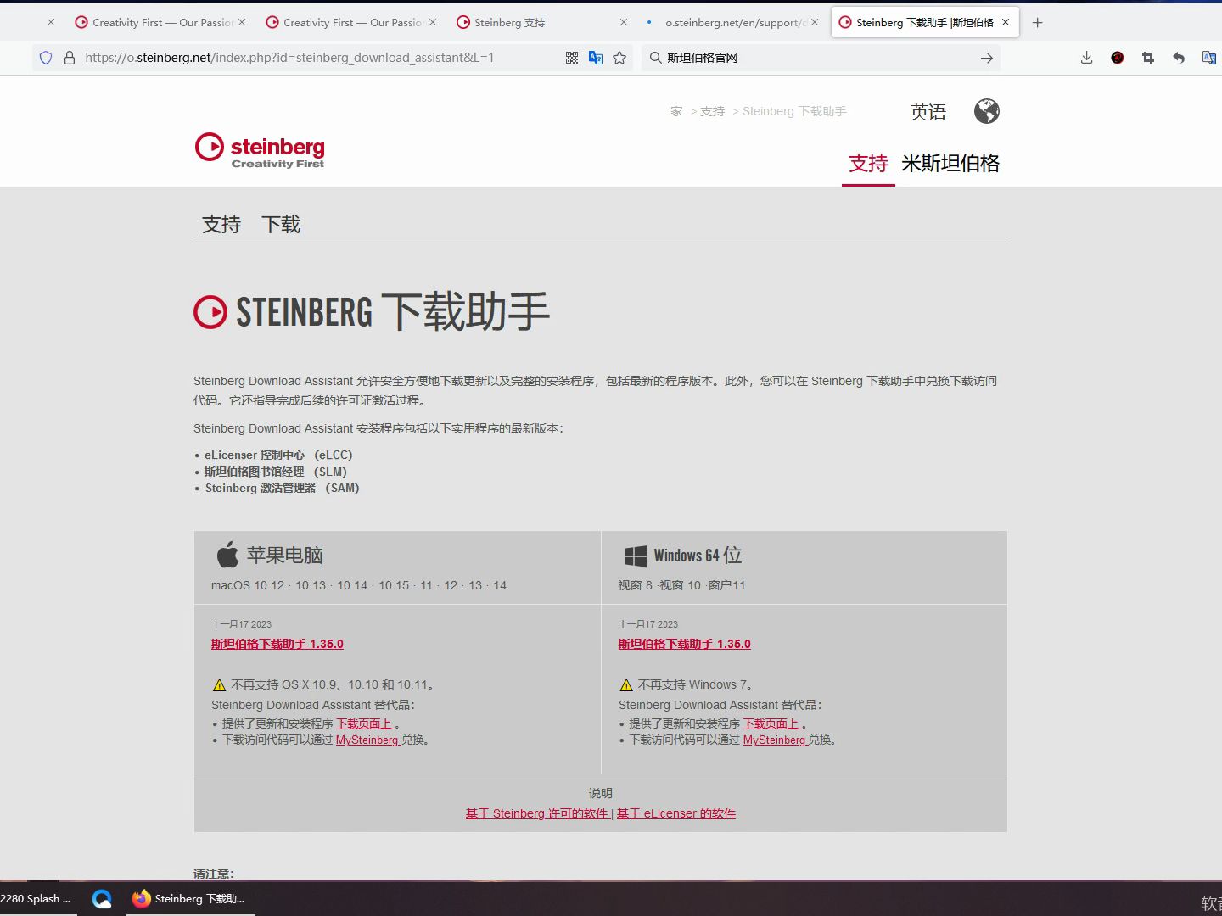Click the padlock site info icon
Image resolution: width=1222 pixels, height=916 pixels.
[70, 58]
